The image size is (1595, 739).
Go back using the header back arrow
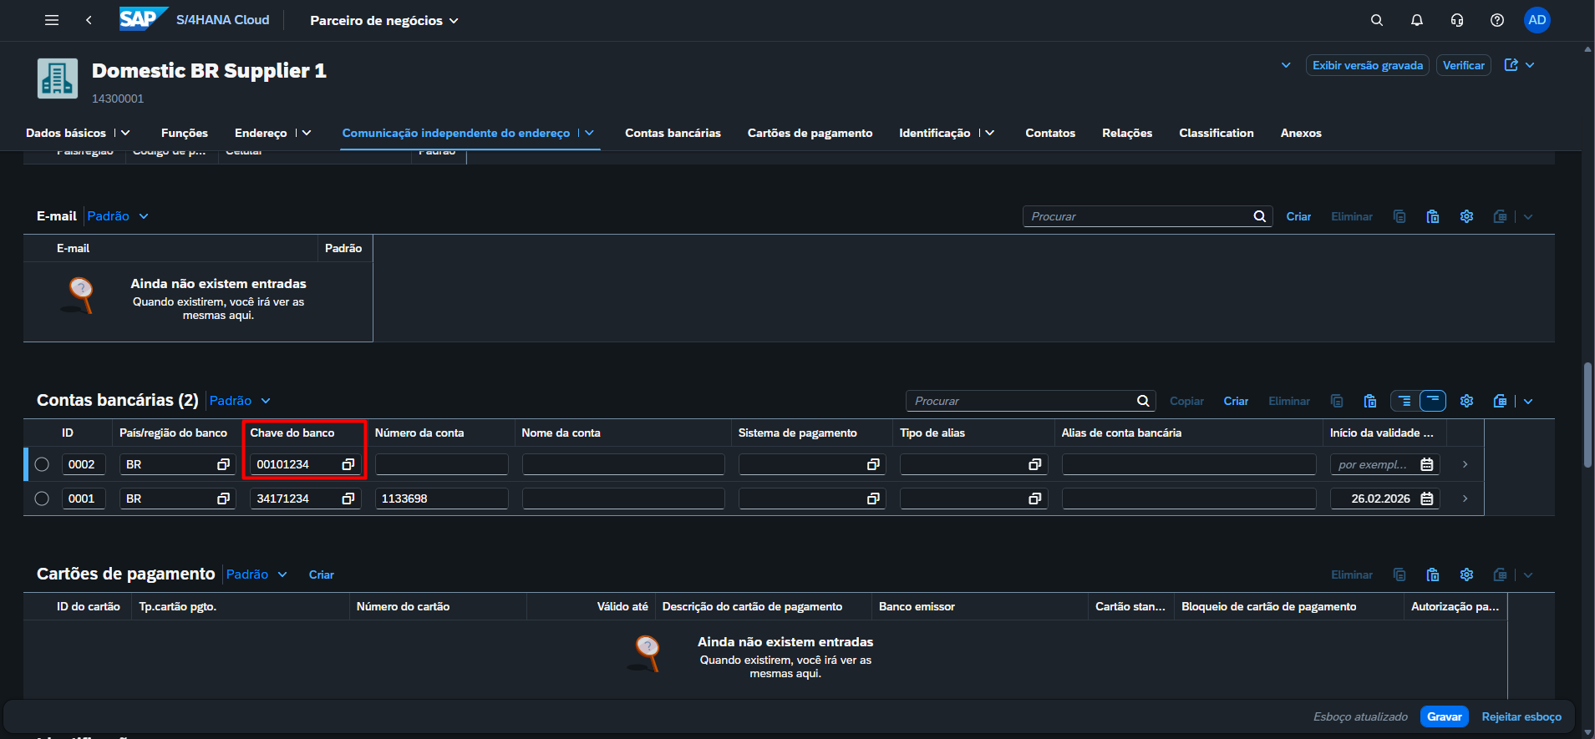tap(89, 20)
